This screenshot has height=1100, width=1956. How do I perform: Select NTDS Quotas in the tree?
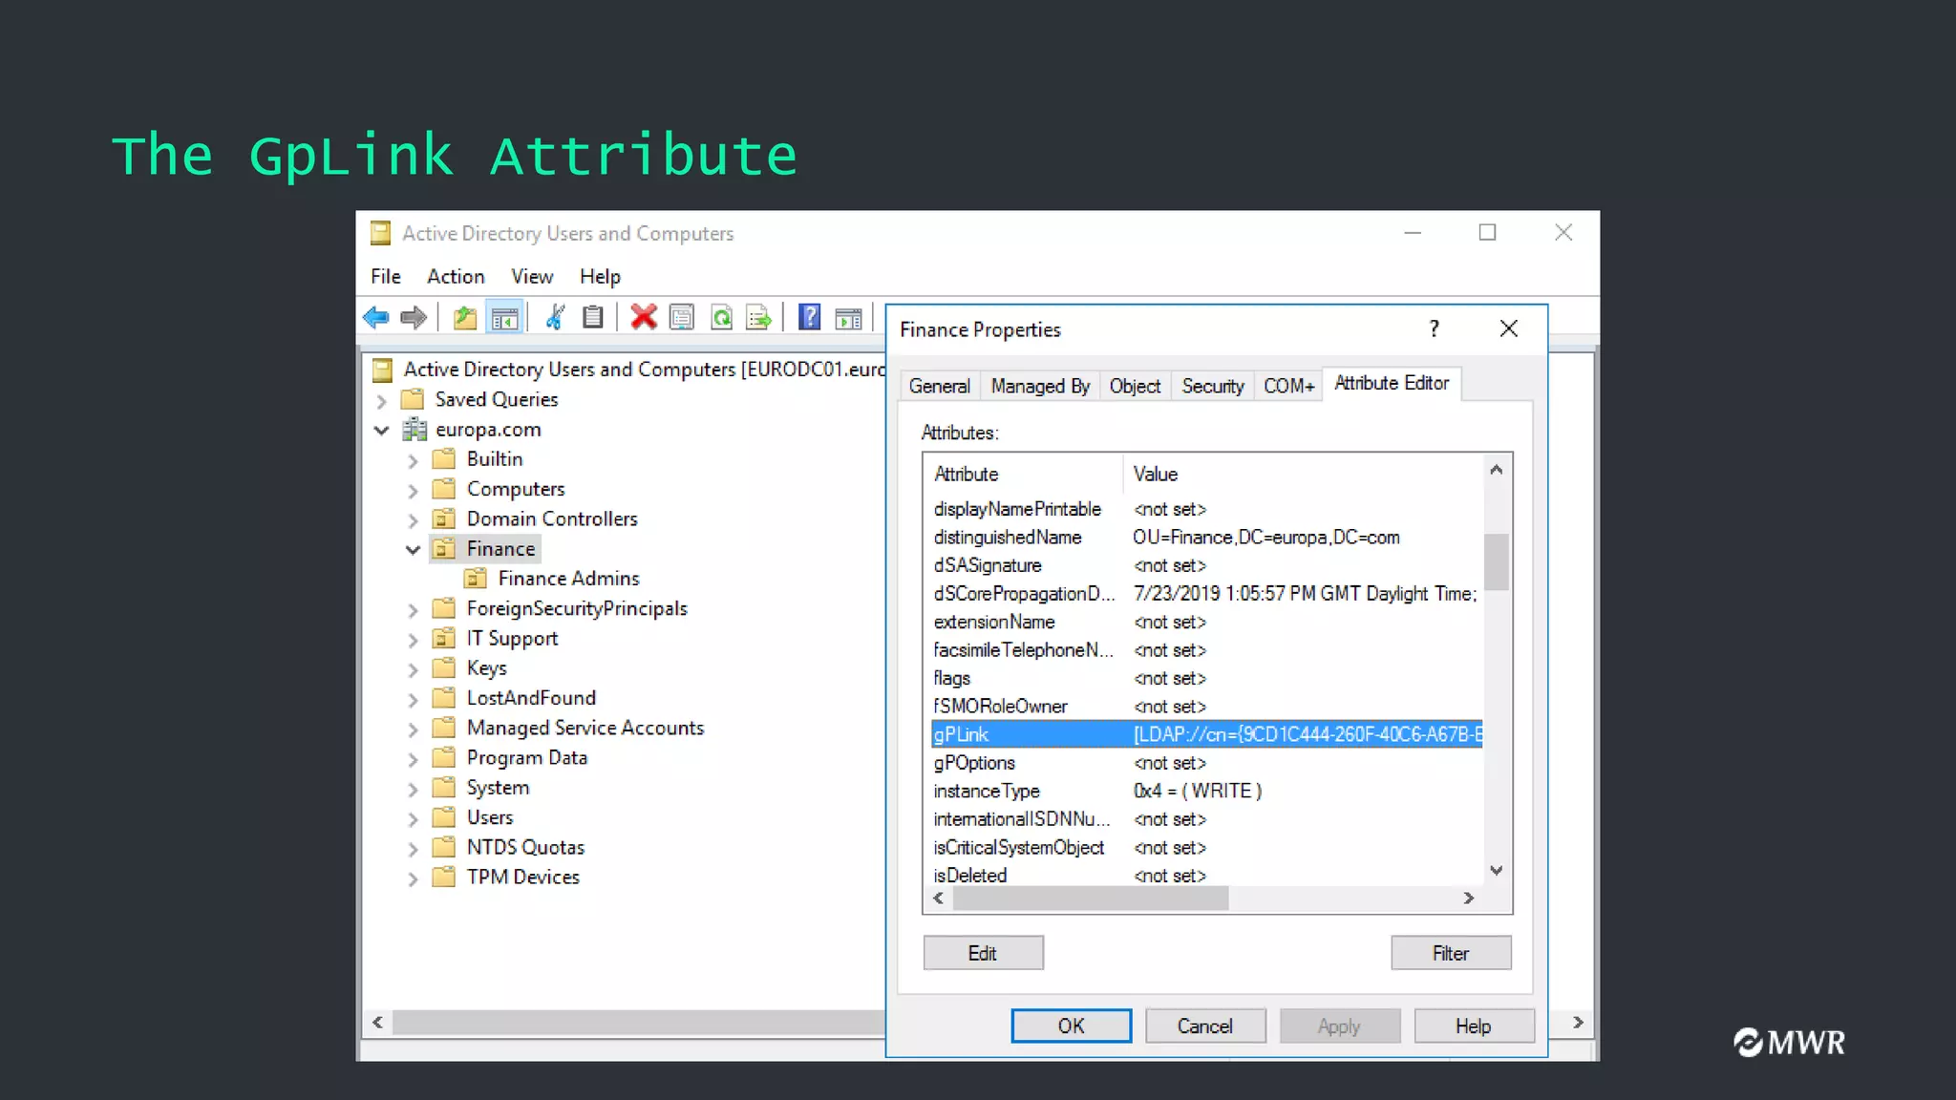tap(525, 847)
